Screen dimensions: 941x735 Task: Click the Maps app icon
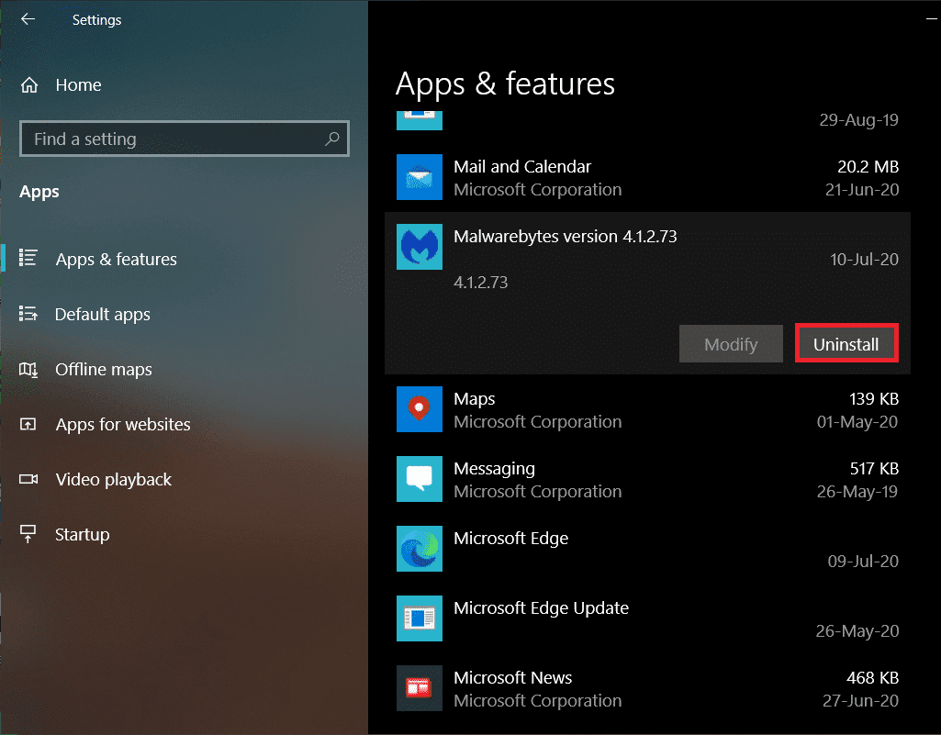(x=420, y=410)
